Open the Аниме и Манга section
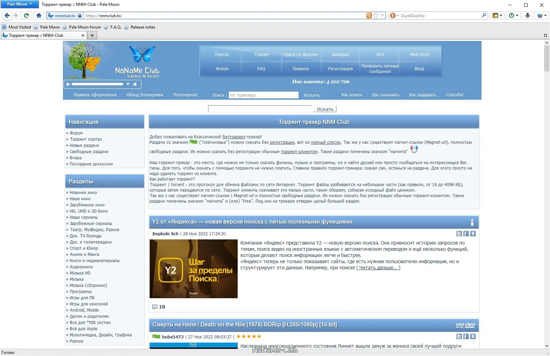Screen dimensions: 550x356 pos(84,255)
